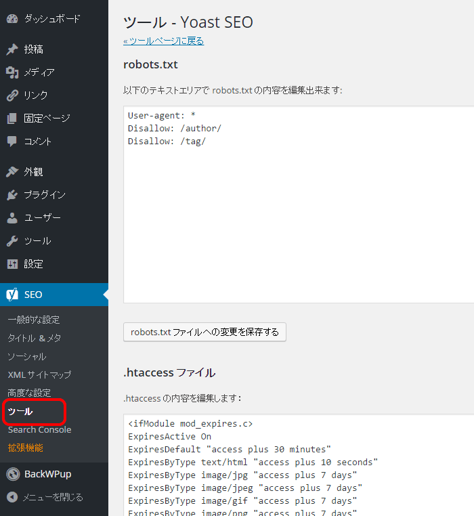
Task: Collapse the menu with メニューを閉じる
Action: click(x=54, y=497)
